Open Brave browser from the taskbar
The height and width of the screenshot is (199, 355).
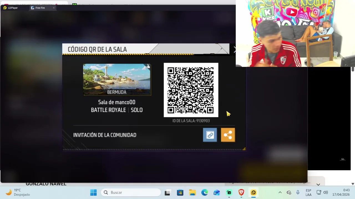point(241,192)
